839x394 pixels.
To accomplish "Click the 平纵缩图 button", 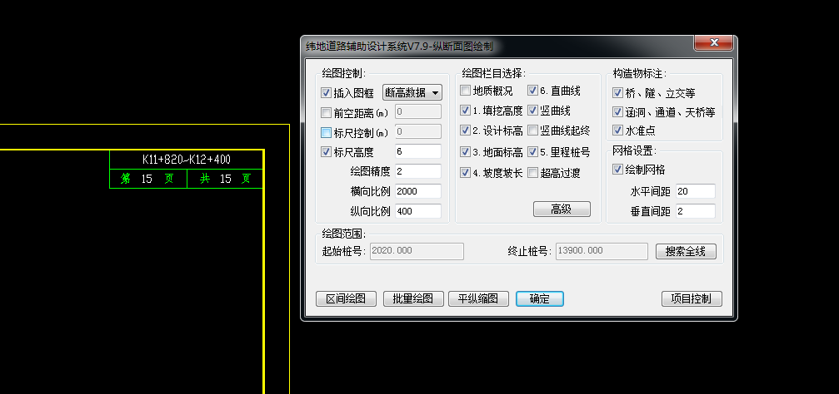I will (x=478, y=299).
